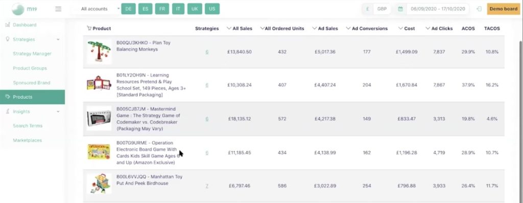This screenshot has width=523, height=203.
Task: Sort table by All Sales column
Action: [x=239, y=29]
